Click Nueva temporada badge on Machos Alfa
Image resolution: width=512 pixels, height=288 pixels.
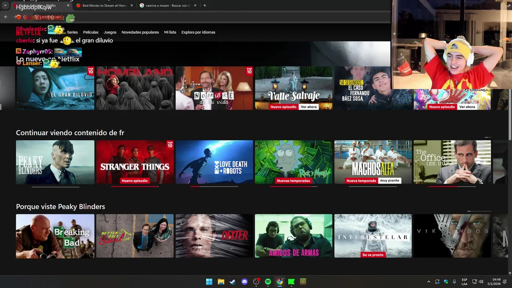click(362, 181)
